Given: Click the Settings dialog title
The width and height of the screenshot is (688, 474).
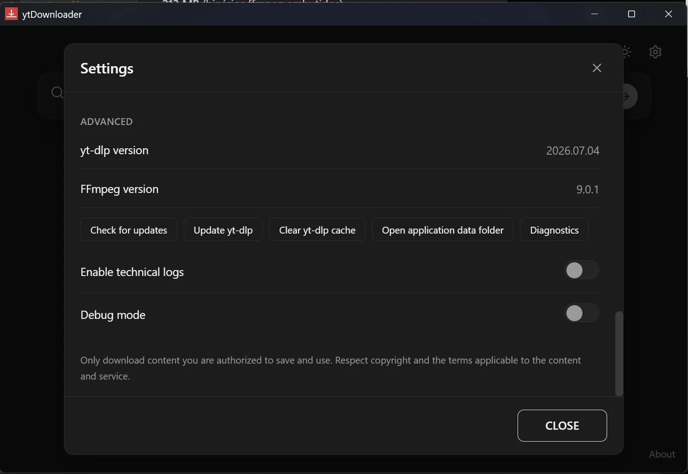Looking at the screenshot, I should [107, 68].
